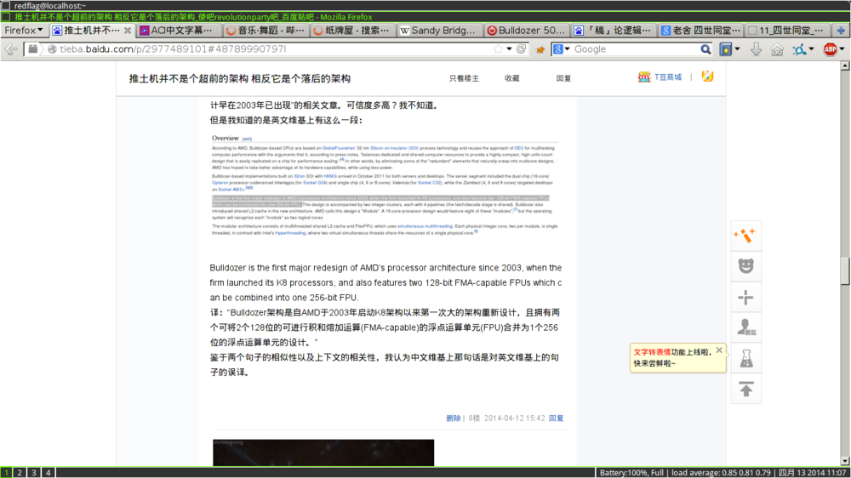This screenshot has width=851, height=478.
Task: Go back with the browser back arrow
Action: (11, 49)
